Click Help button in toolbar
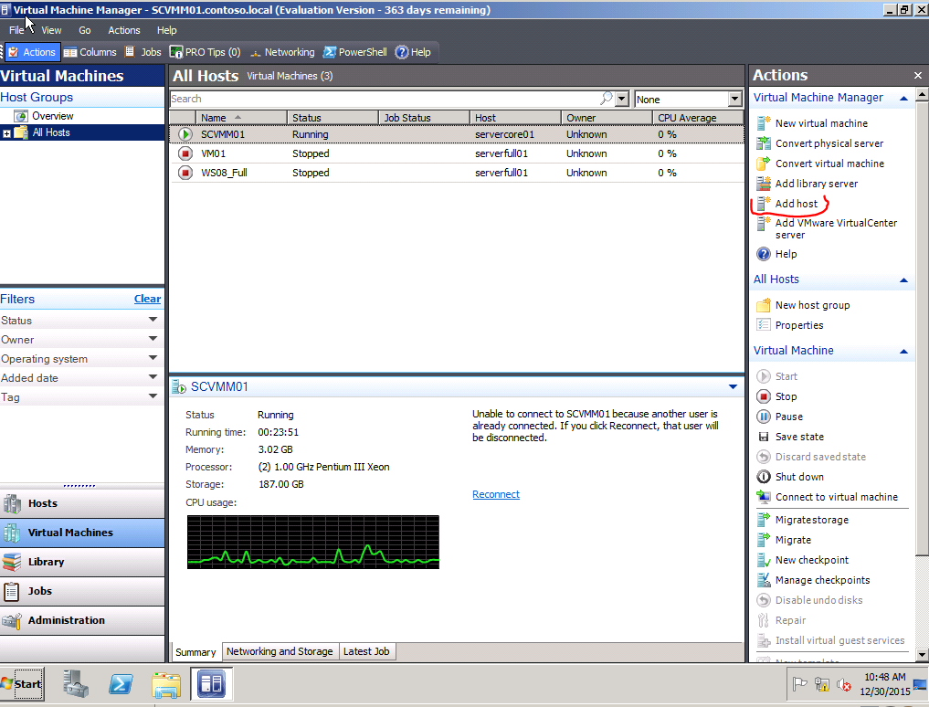 pos(413,52)
